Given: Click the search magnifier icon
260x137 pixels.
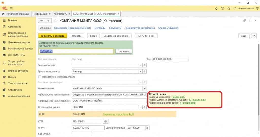Looking at the screenshot, I should click(235, 8).
